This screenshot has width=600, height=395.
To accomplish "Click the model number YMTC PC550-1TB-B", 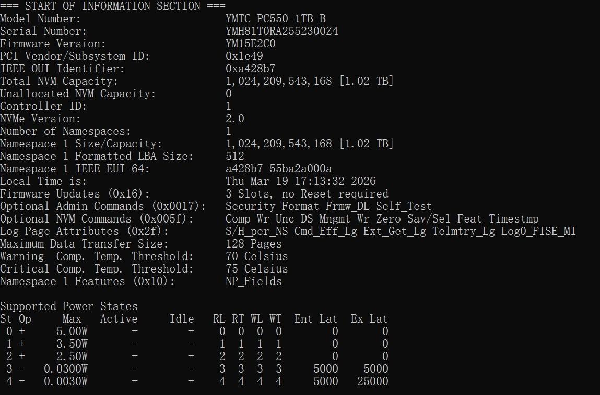I will (x=276, y=19).
